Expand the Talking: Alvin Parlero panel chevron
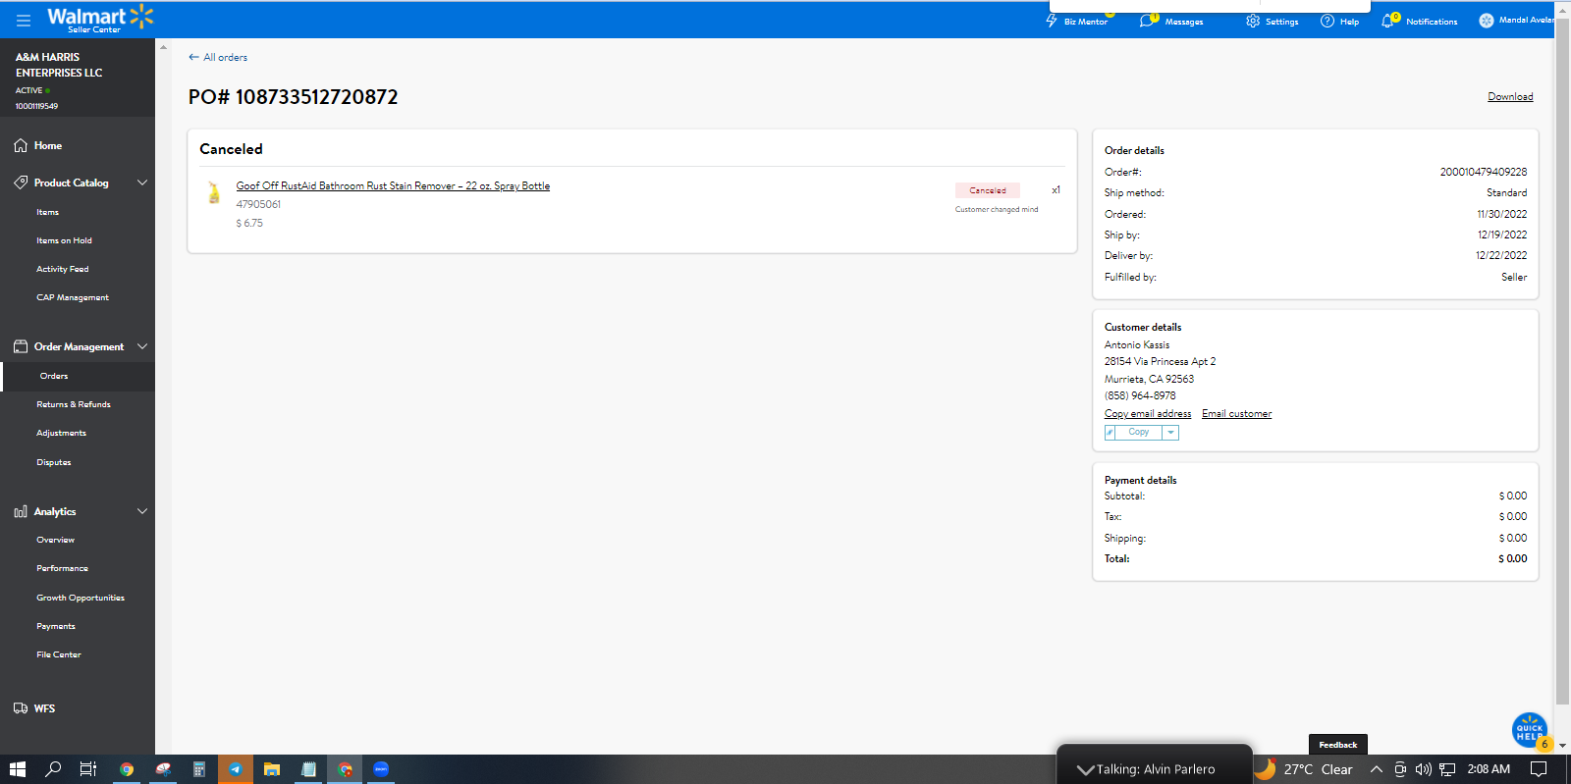 pyautogui.click(x=1085, y=769)
